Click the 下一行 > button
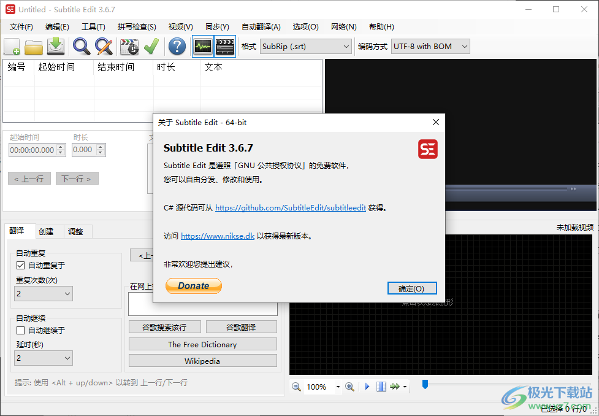Screen dimensions: 599x416 click(x=77, y=179)
